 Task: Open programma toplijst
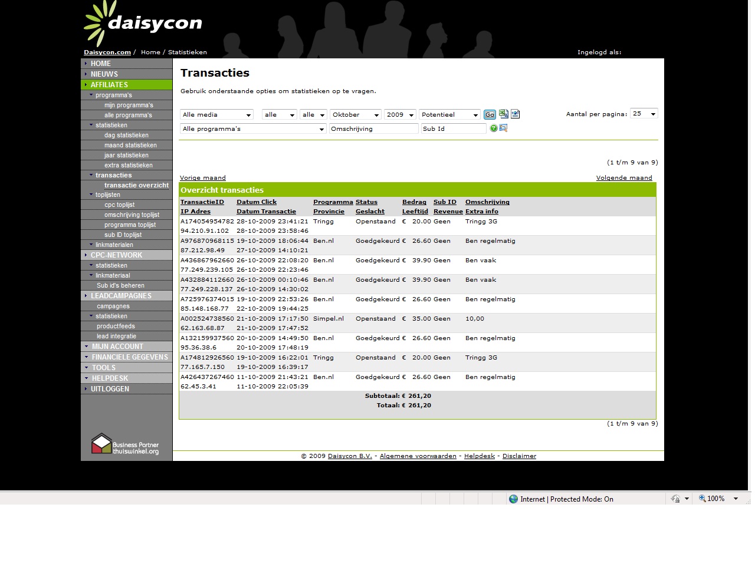pos(130,225)
